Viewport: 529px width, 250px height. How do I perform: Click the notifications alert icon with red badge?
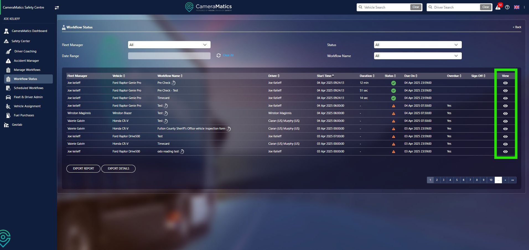tap(498, 7)
